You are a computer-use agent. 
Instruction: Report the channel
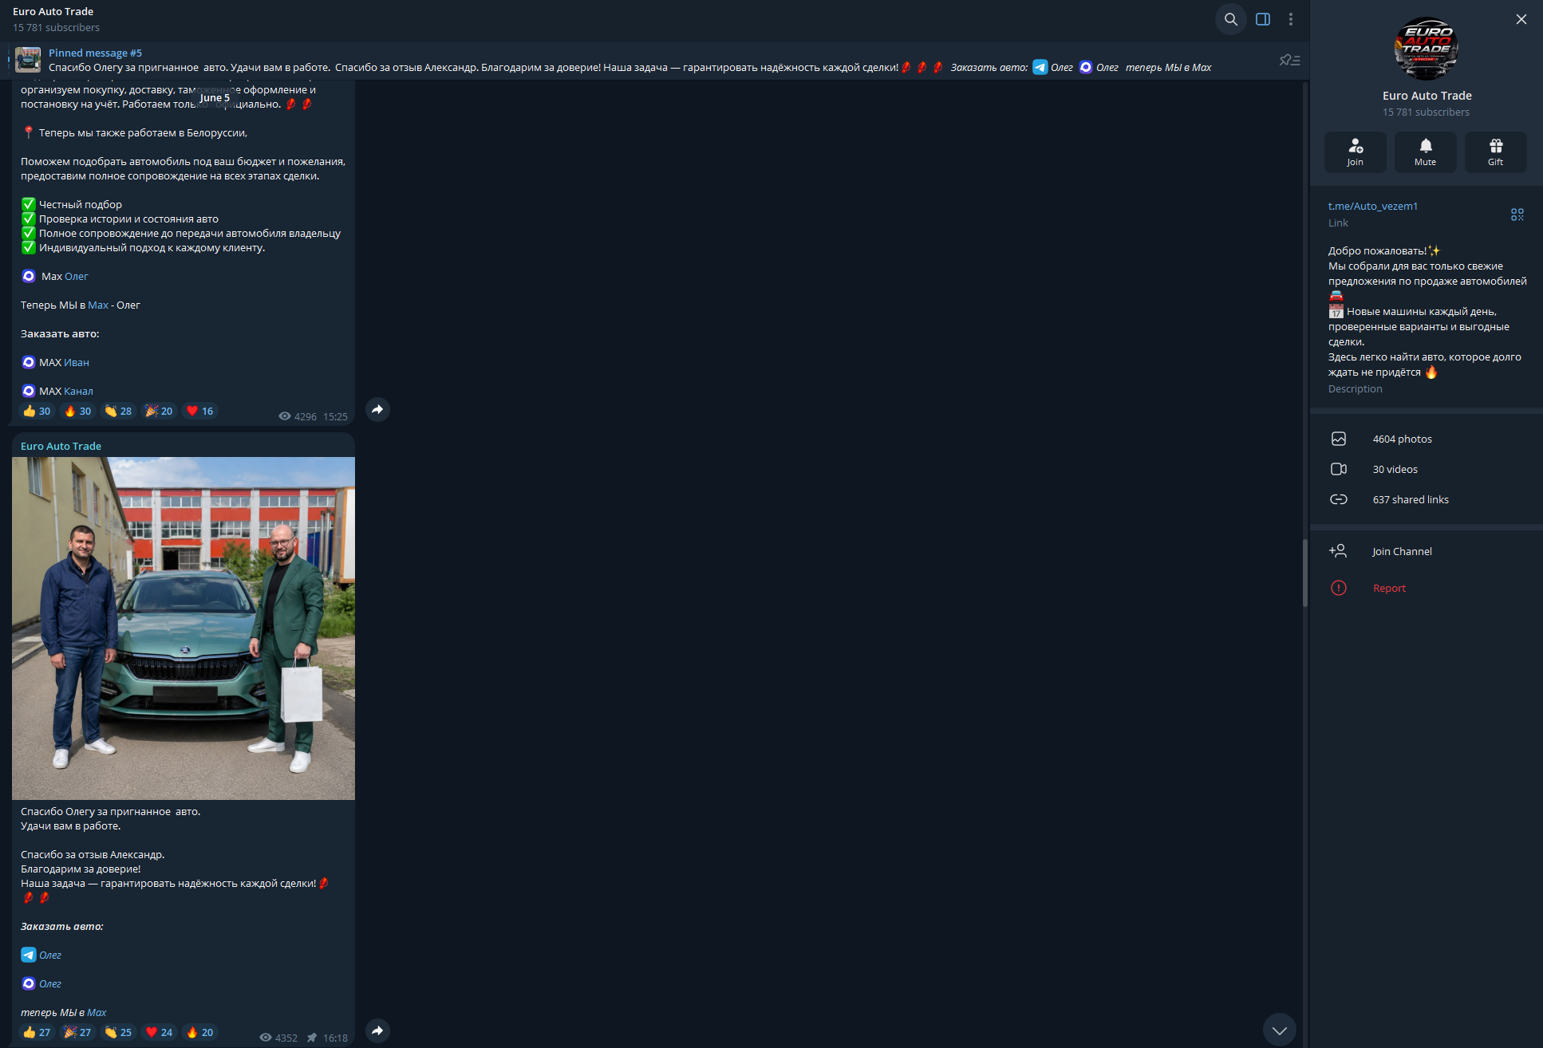pyautogui.click(x=1426, y=588)
